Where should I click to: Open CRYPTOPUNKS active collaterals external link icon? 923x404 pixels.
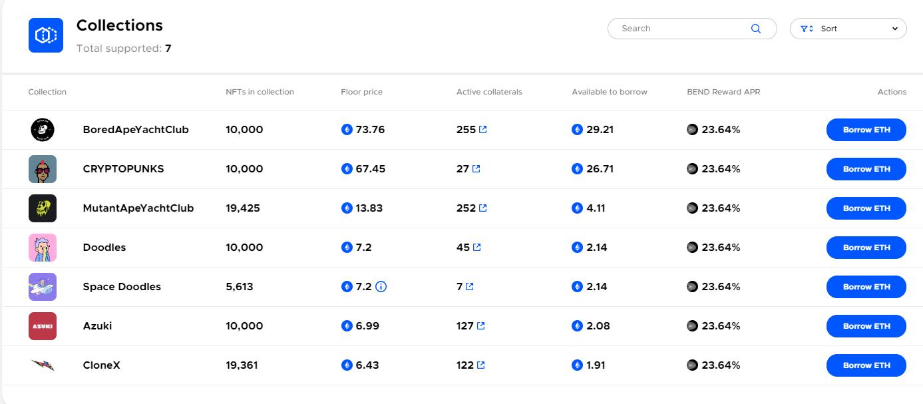pyautogui.click(x=476, y=169)
